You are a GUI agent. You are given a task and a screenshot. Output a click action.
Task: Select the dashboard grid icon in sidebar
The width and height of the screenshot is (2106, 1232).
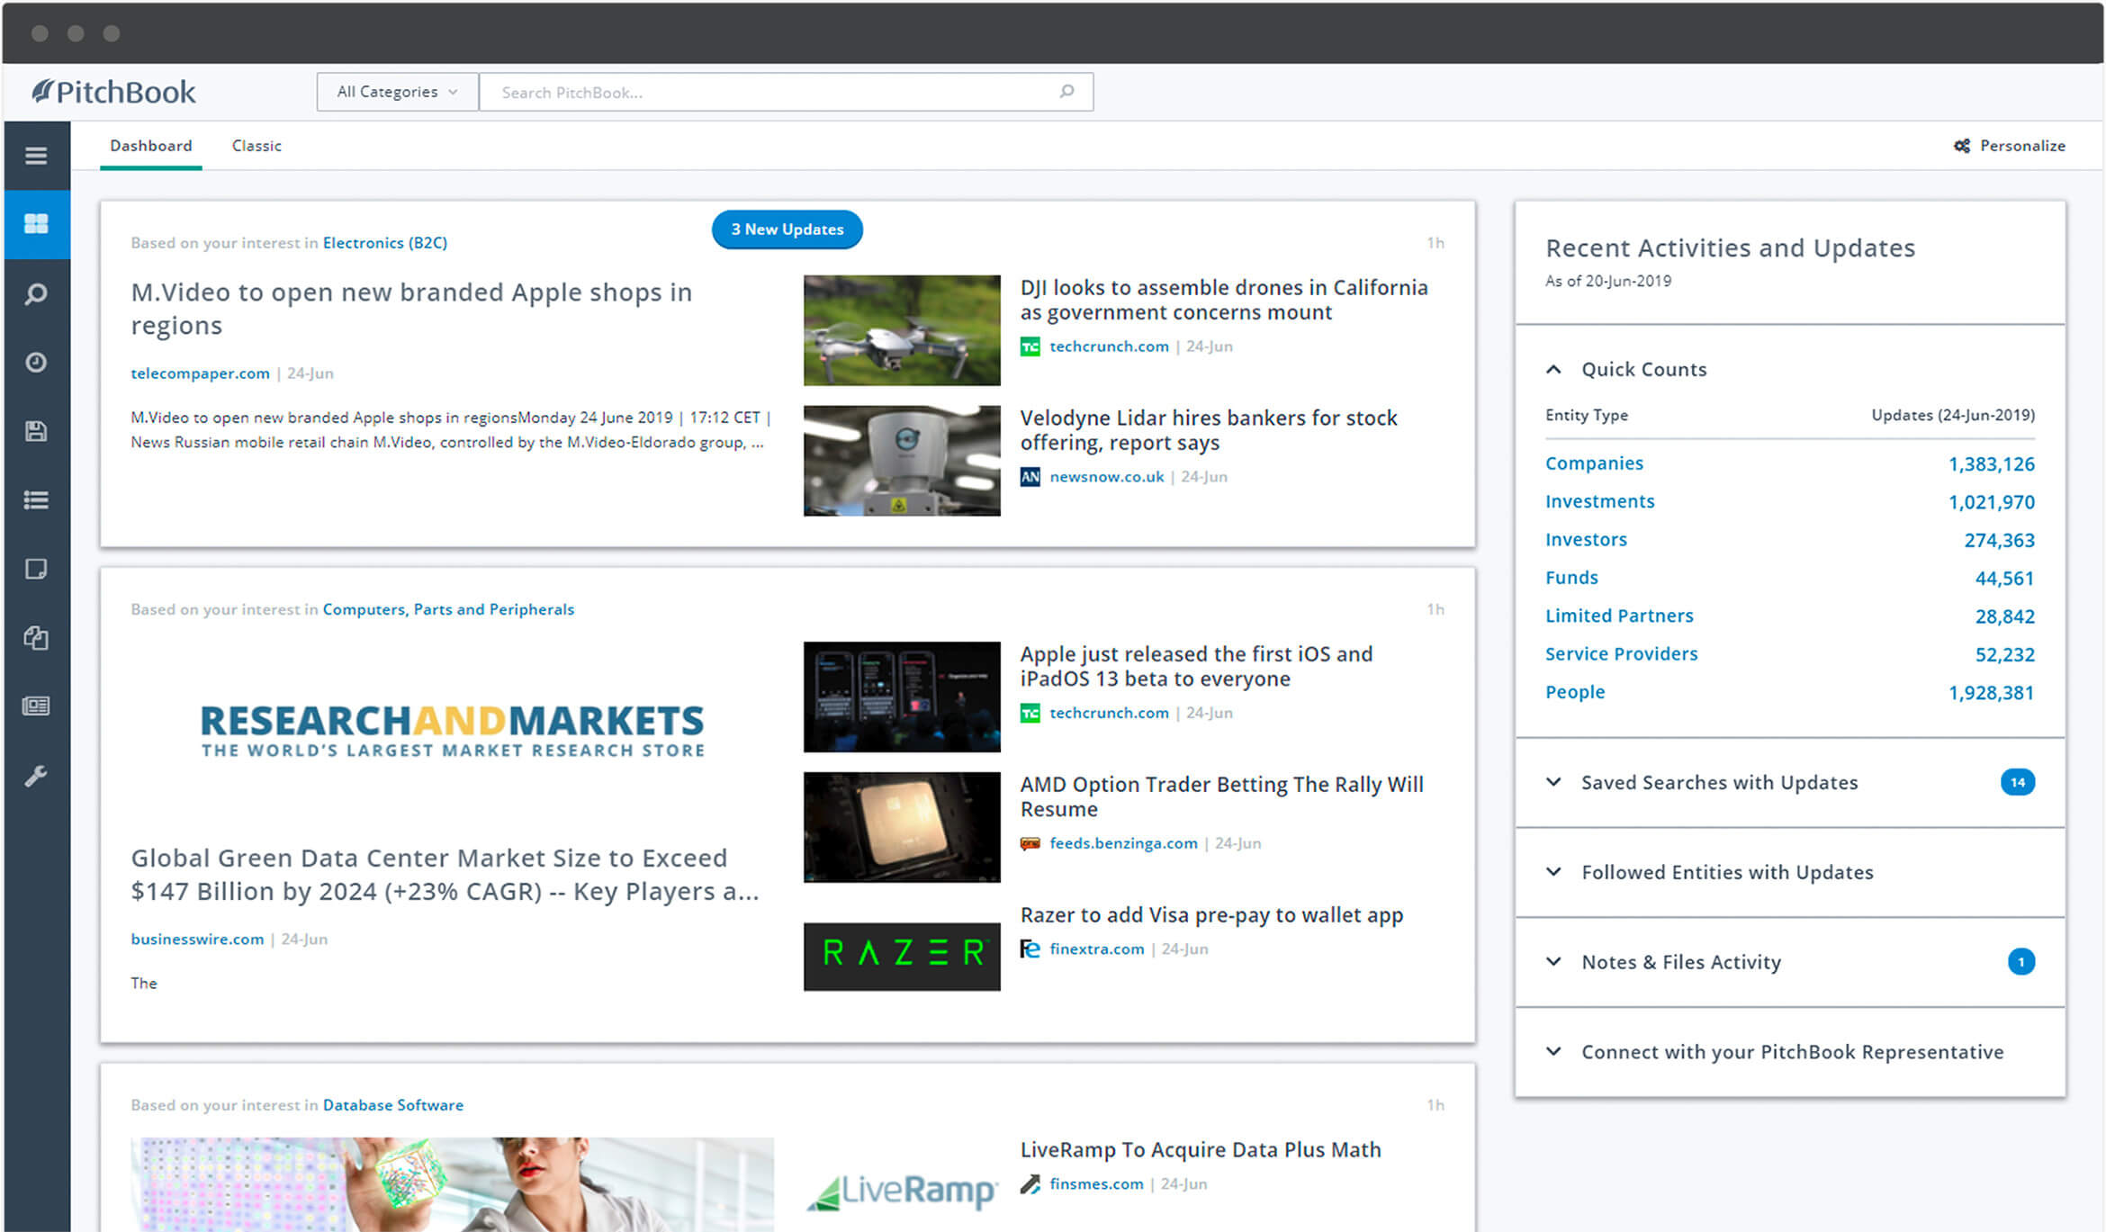pyautogui.click(x=36, y=224)
